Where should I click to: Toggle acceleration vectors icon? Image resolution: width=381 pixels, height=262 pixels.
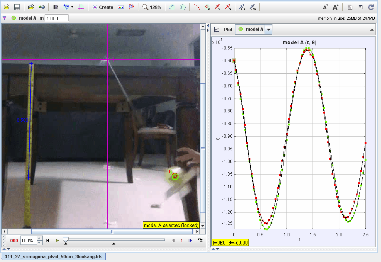[x=228, y=7]
